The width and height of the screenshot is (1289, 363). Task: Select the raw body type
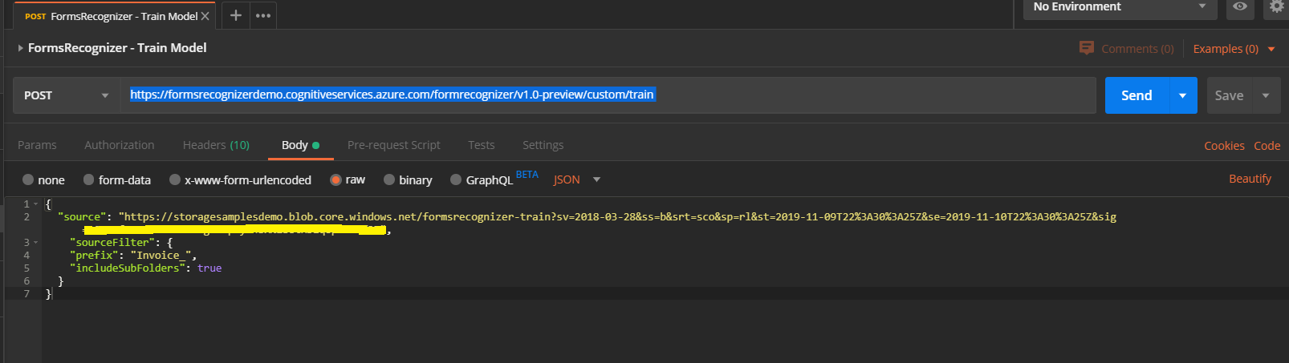point(348,179)
